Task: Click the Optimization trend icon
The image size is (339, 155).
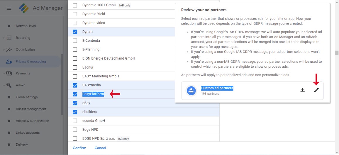Action: [x=9, y=50]
